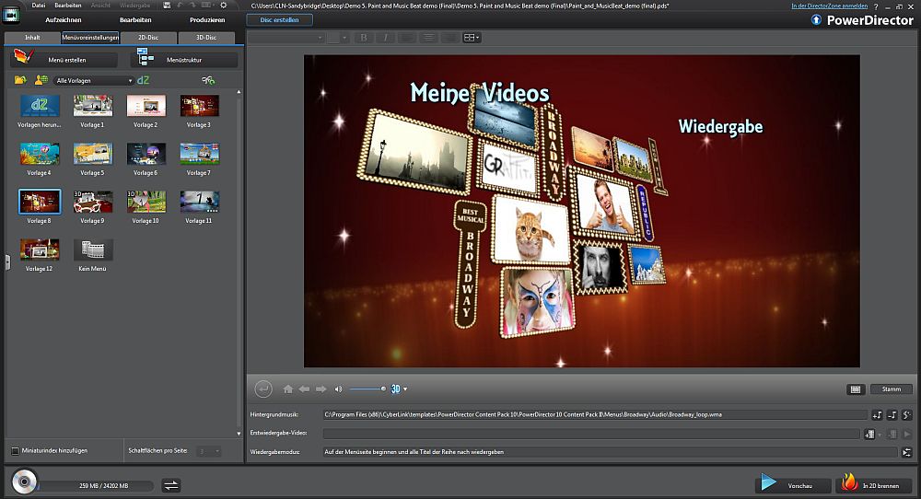921x499 pixels.
Task: Click the round enter button below preview
Action: click(263, 389)
